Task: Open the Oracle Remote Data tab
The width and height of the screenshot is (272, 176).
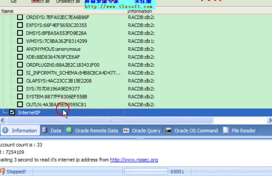Action: [x=92, y=130]
